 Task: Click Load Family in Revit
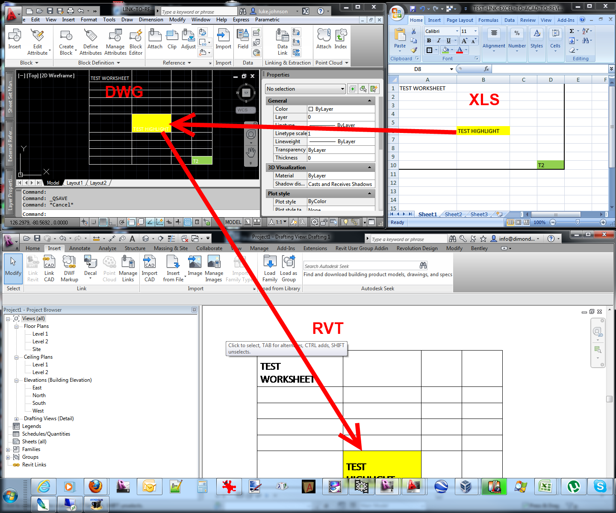pos(270,268)
